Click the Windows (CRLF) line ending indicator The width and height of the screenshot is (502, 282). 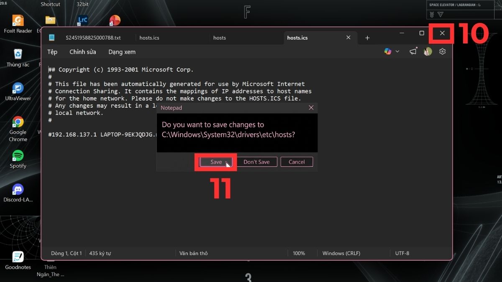(341, 253)
